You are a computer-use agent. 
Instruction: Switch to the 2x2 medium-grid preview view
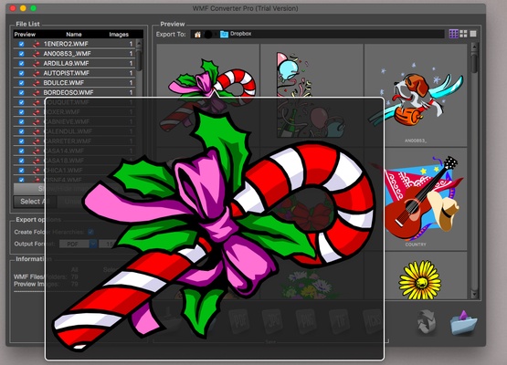[463, 34]
